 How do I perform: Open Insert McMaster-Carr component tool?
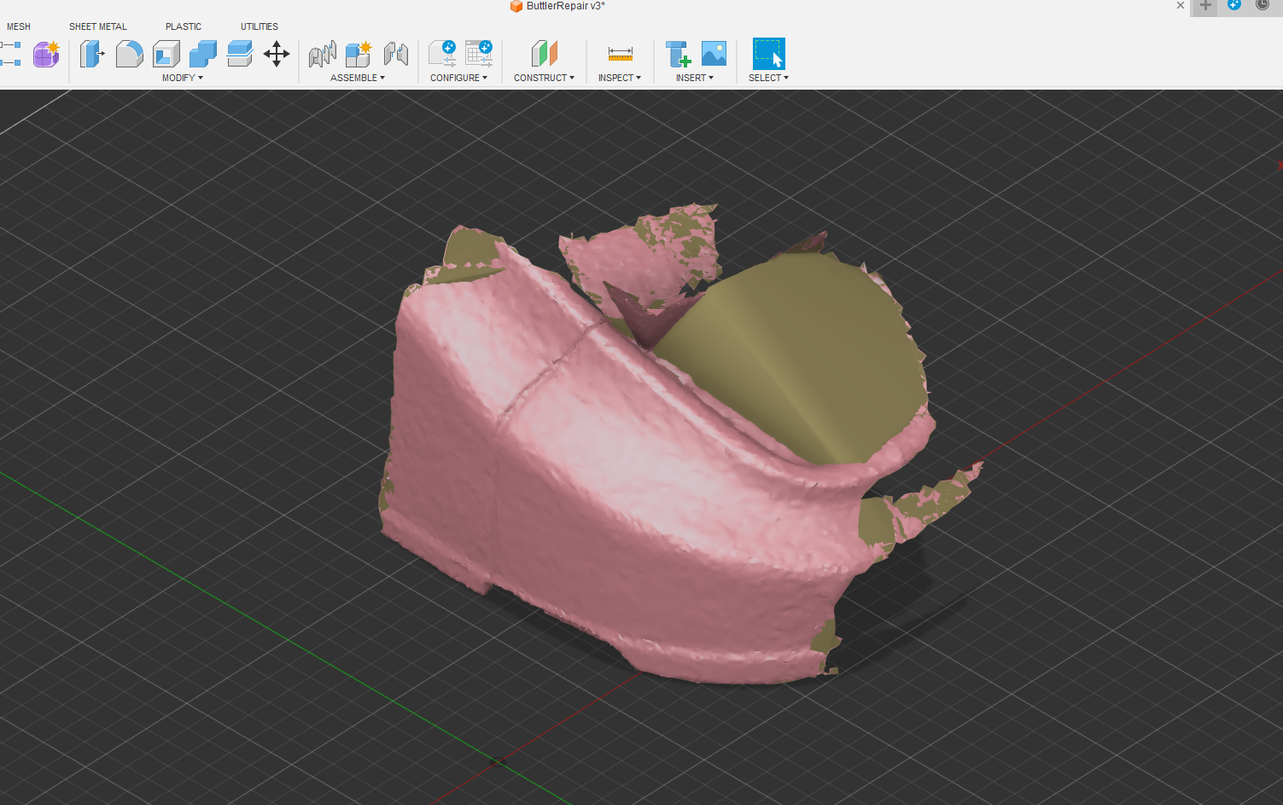(x=678, y=54)
